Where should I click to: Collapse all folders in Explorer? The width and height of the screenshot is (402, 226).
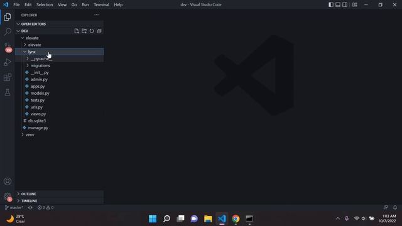pyautogui.click(x=99, y=31)
